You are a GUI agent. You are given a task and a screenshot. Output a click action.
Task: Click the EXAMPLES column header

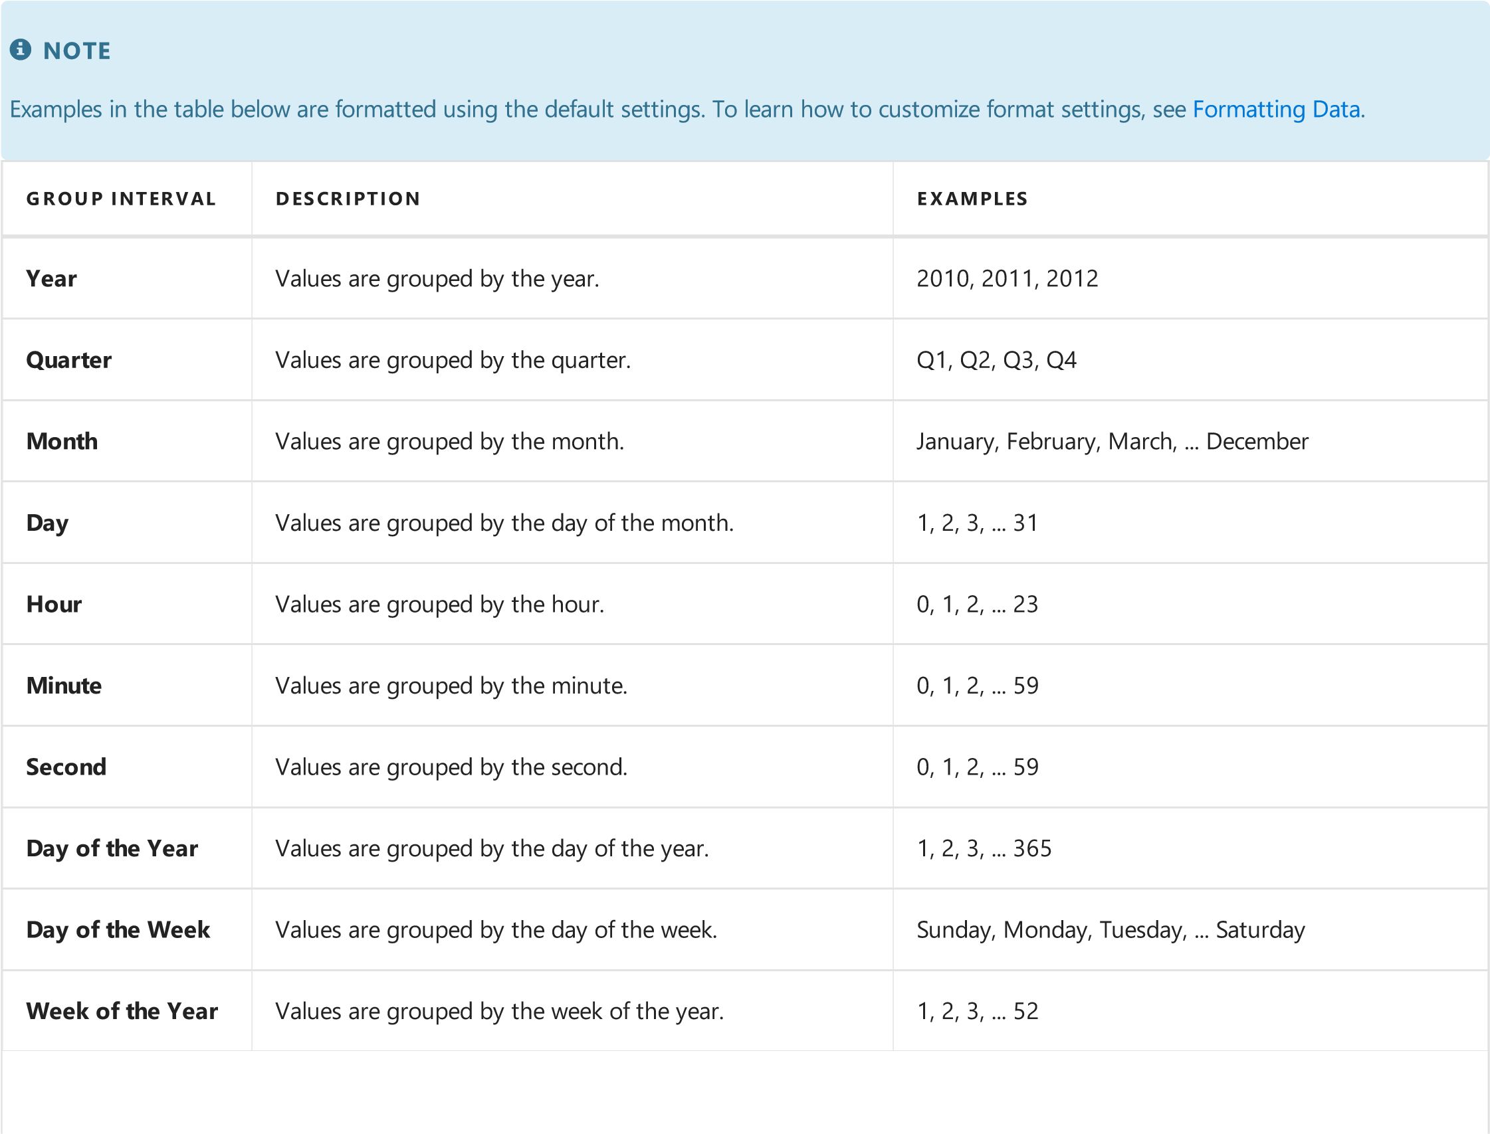(x=972, y=199)
